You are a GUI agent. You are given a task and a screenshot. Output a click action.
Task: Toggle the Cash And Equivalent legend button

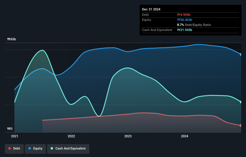(68, 149)
